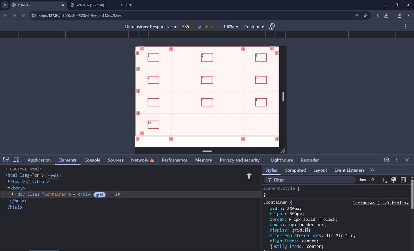
Task: Click the three-dot actions on selected DOM row
Action: click(x=3, y=194)
